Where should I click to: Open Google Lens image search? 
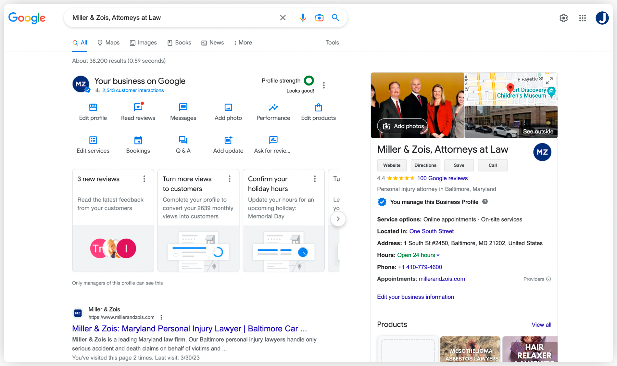click(x=319, y=18)
